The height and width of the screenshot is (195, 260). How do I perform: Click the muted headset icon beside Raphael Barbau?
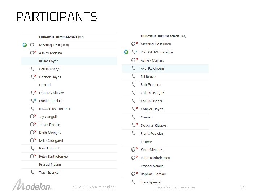tap(134, 174)
